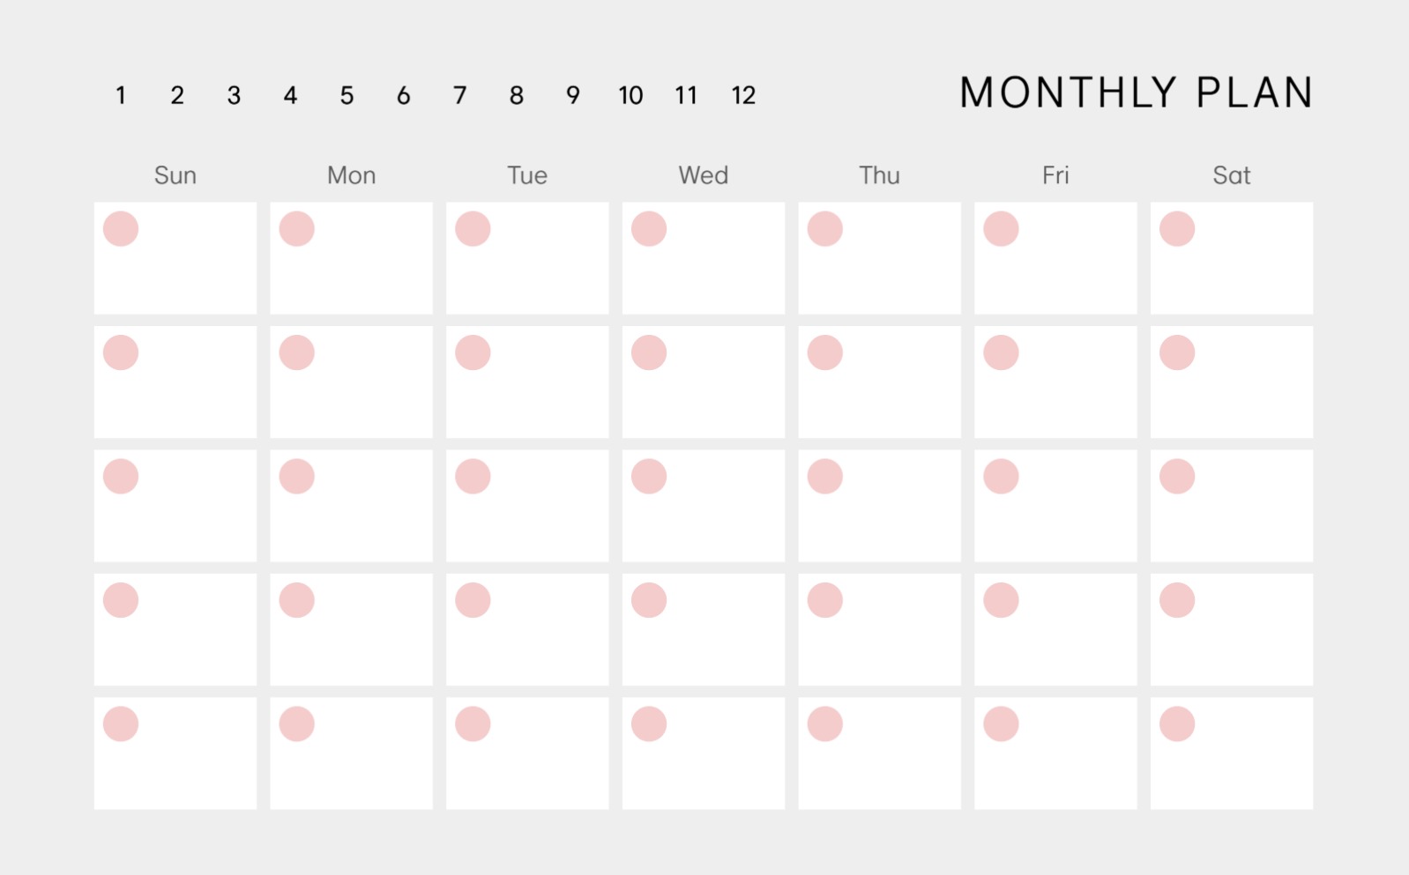The height and width of the screenshot is (875, 1409).
Task: Select pink circle in third-row Wednesday cell
Action: (x=649, y=477)
